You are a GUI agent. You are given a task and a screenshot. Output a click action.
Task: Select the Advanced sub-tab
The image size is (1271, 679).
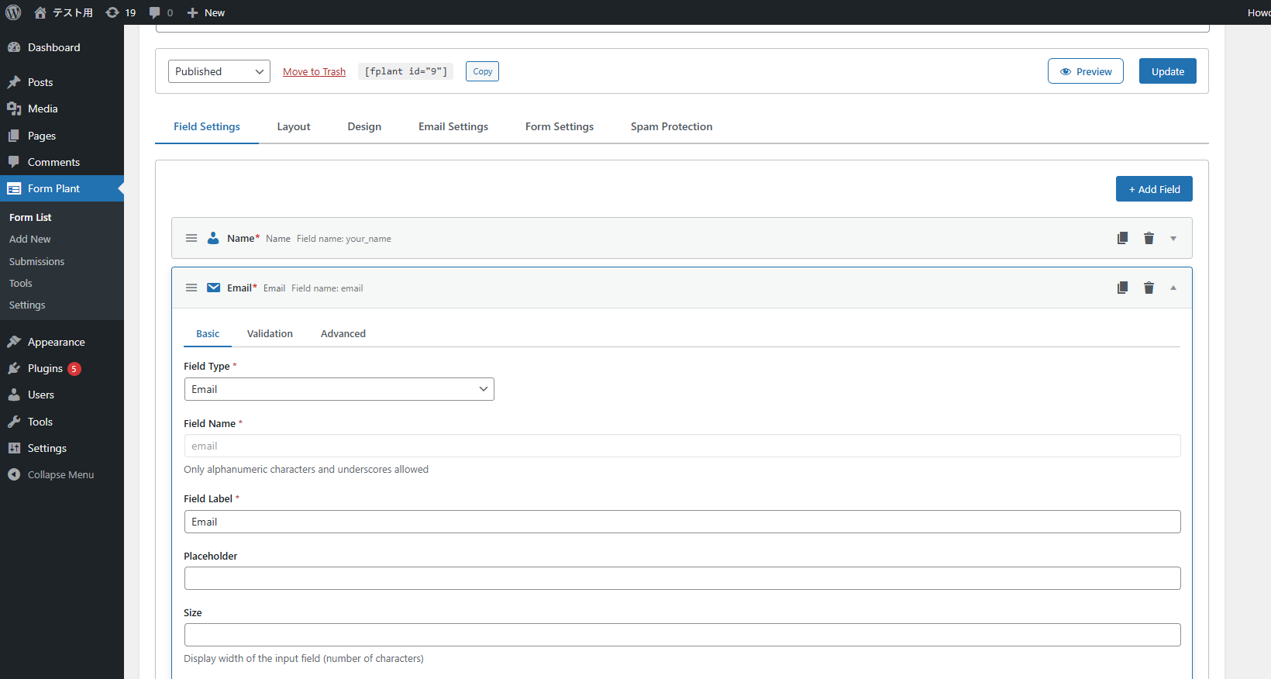click(x=343, y=333)
